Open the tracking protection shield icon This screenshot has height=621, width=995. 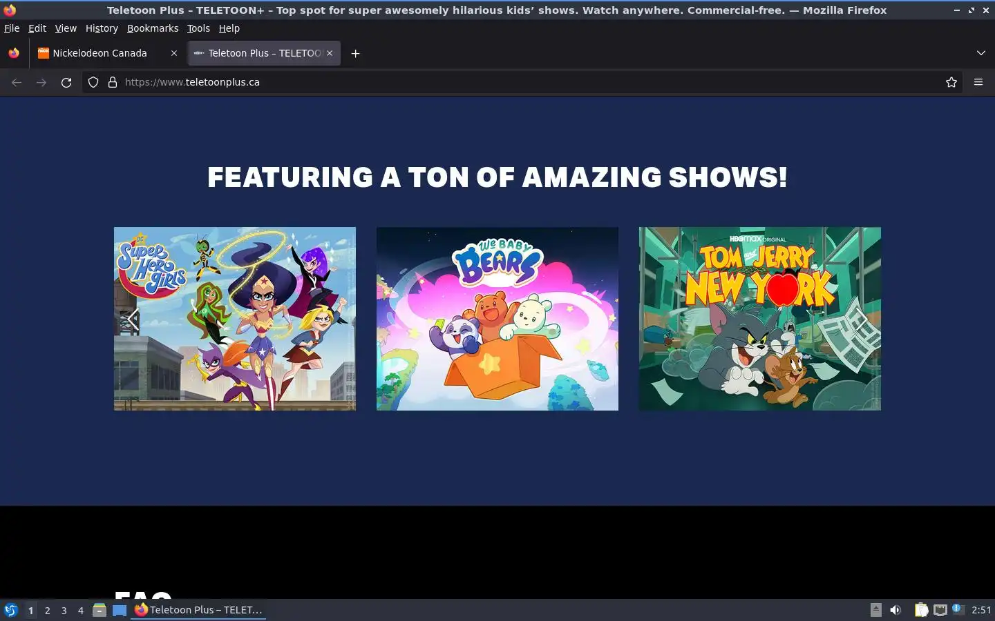[93, 82]
